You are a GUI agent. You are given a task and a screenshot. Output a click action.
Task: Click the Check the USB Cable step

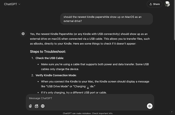pyautogui.click(x=50, y=58)
